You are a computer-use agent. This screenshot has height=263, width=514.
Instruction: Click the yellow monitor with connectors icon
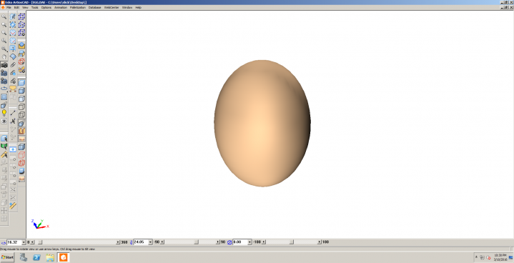pyautogui.click(x=13, y=89)
